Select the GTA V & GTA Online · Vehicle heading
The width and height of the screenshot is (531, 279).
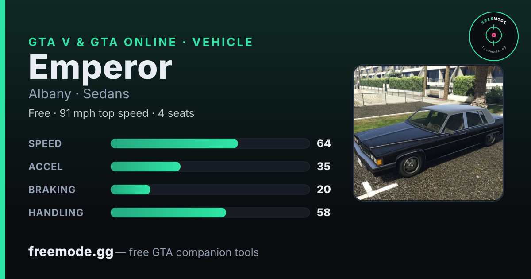point(141,42)
